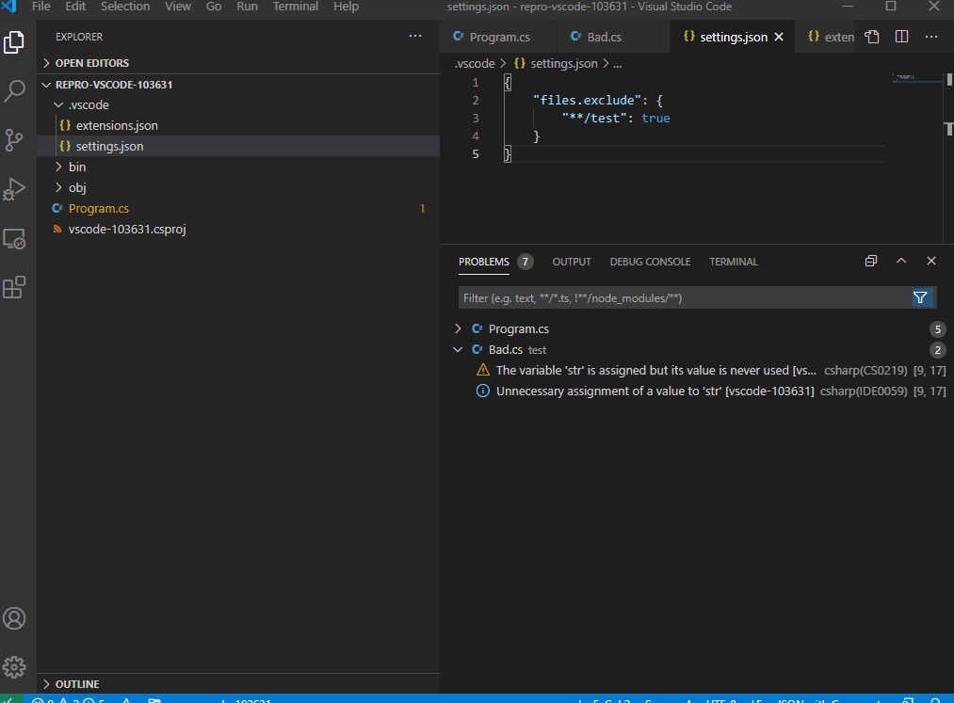Click the .vscode breadcrumb

(476, 63)
